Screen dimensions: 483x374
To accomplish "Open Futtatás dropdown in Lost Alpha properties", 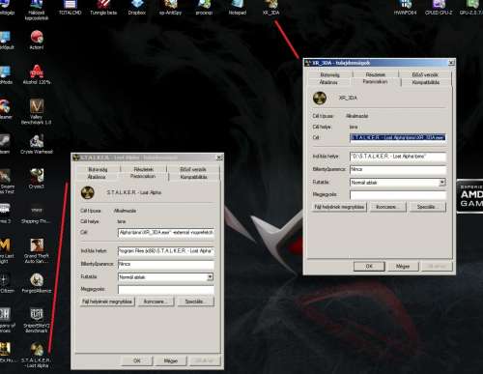I will point(210,277).
